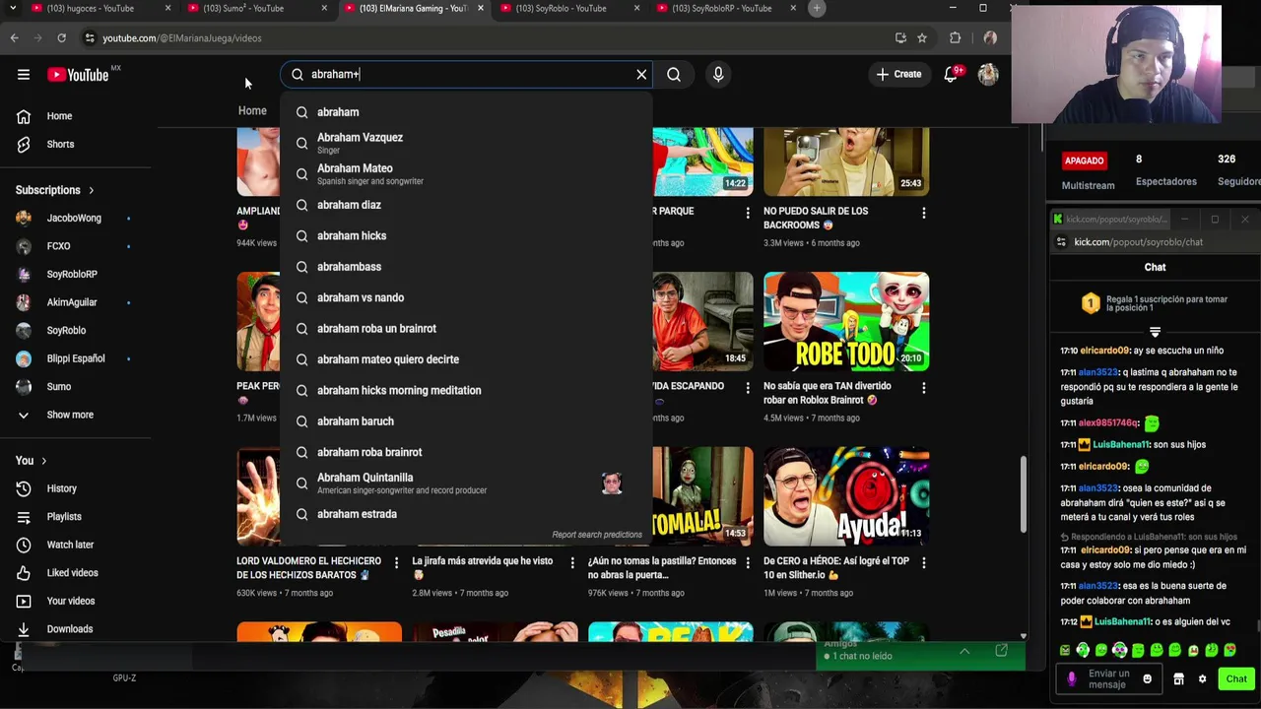Open the Create button

click(899, 74)
